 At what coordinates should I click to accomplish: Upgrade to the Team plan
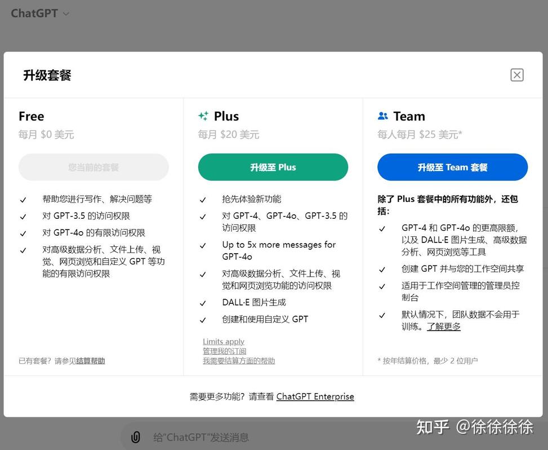click(453, 167)
